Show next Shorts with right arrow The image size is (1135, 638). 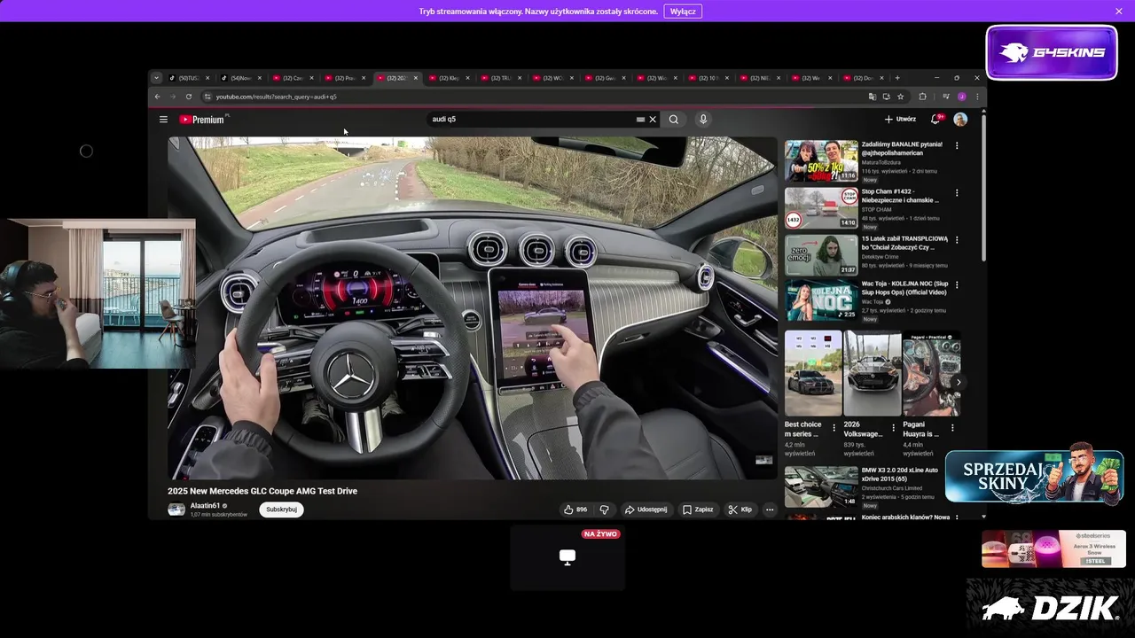coord(958,382)
